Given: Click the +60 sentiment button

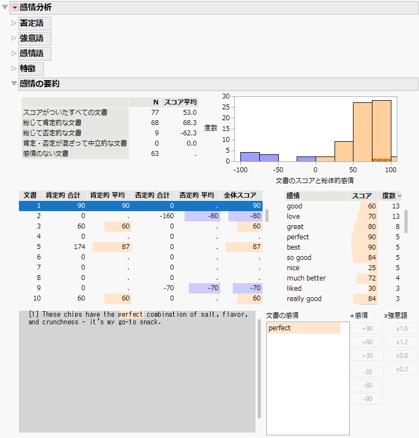Looking at the screenshot, I should click(367, 342).
